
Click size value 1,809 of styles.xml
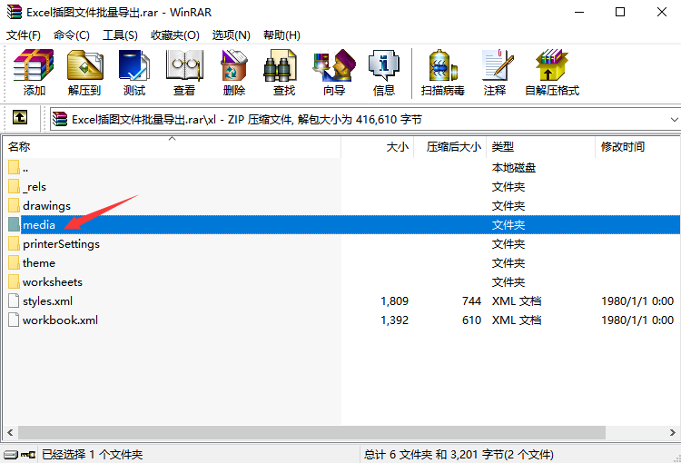click(x=394, y=301)
